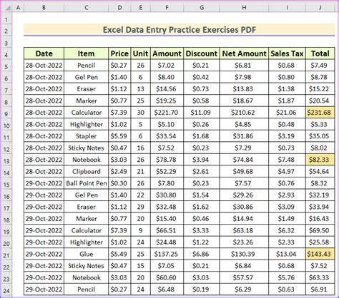This screenshot has height=298, width=339.
Task: Click the $130.39 net amount cell
Action: (x=244, y=254)
